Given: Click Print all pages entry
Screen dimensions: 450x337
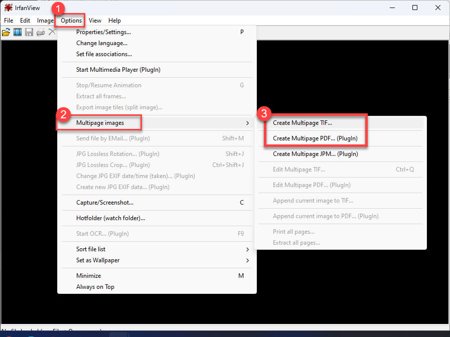Looking at the screenshot, I should (340, 232).
